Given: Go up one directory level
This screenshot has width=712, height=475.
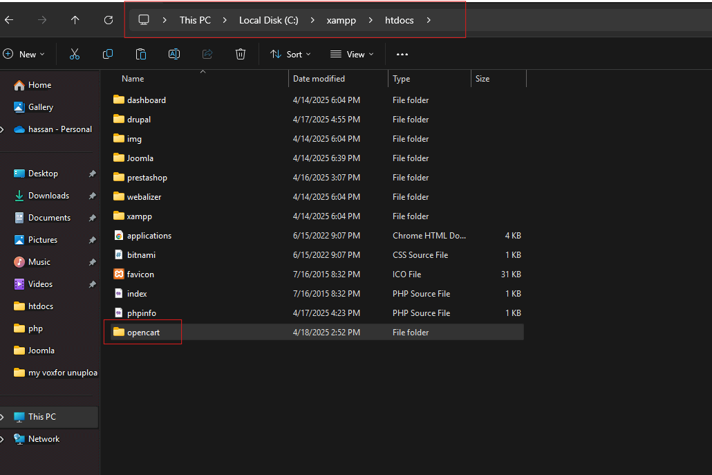Looking at the screenshot, I should click(x=75, y=20).
